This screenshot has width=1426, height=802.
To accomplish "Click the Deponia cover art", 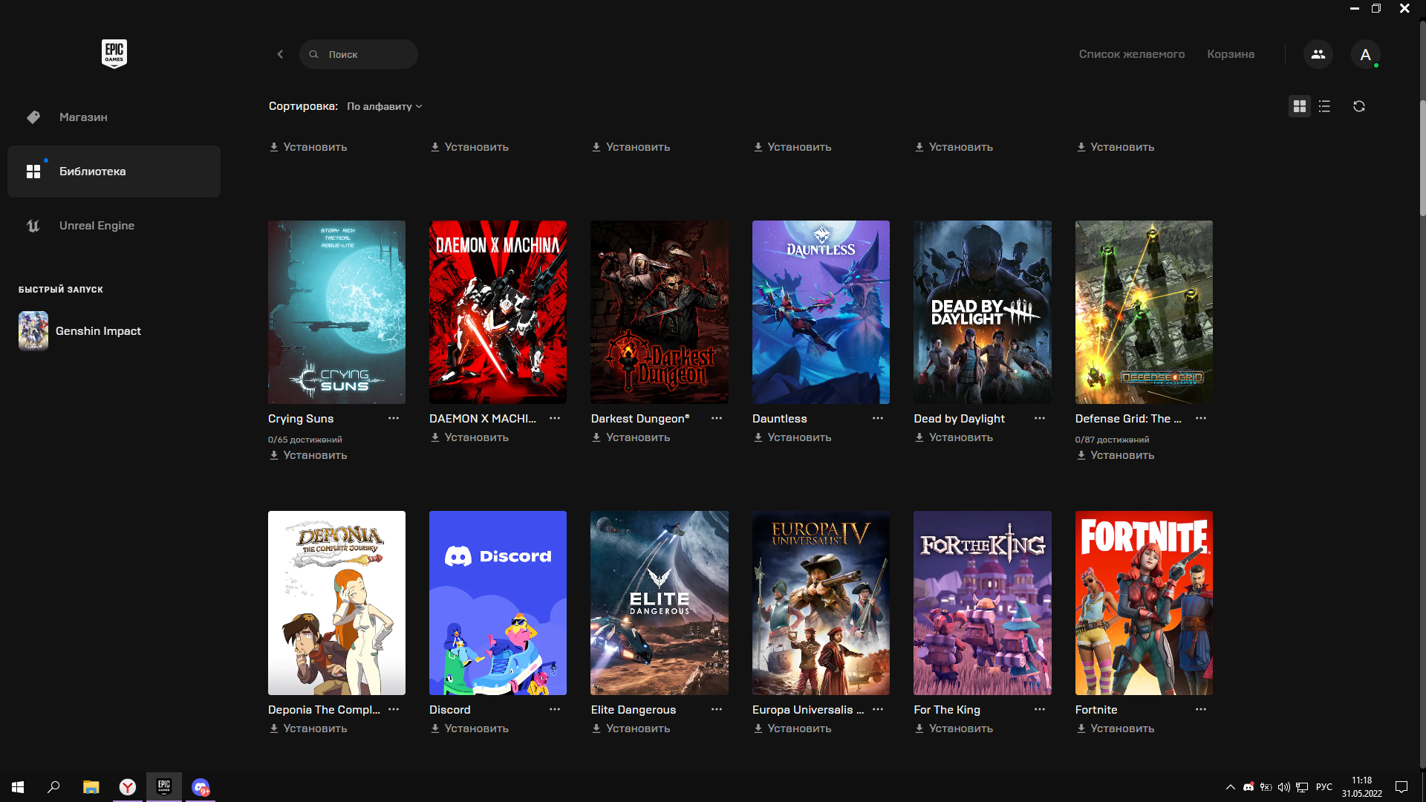I will coord(336,603).
